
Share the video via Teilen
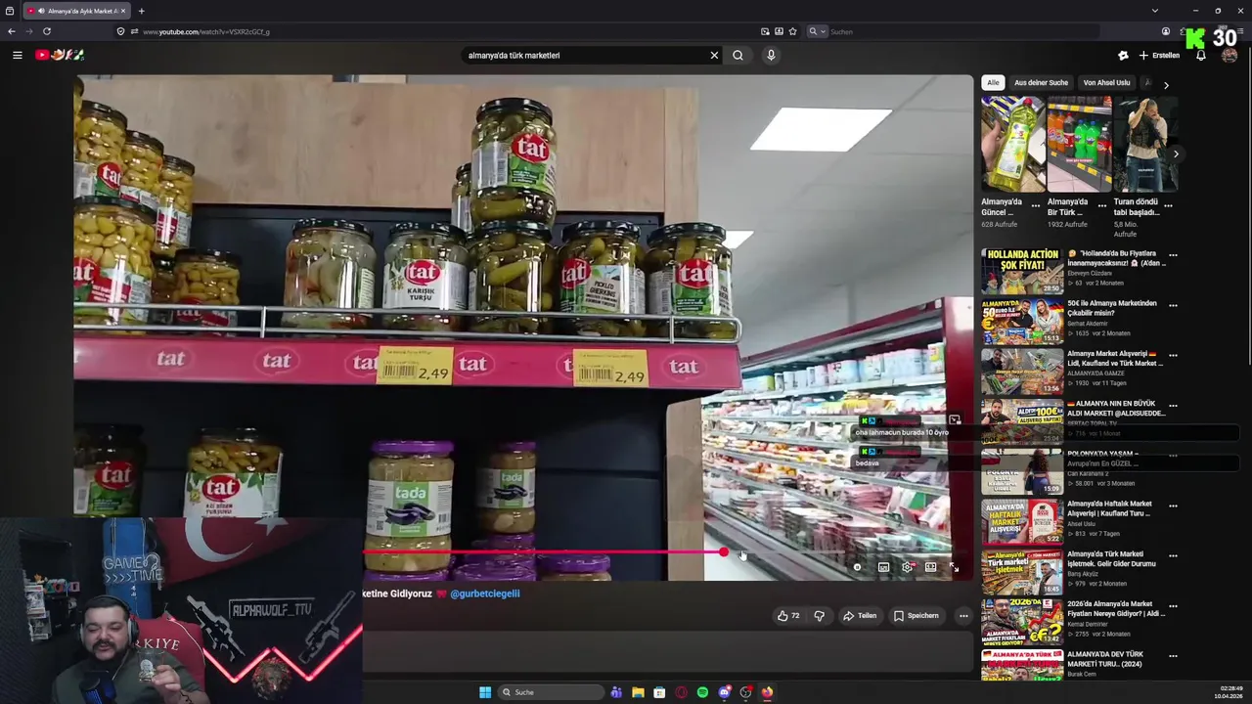[x=860, y=616]
